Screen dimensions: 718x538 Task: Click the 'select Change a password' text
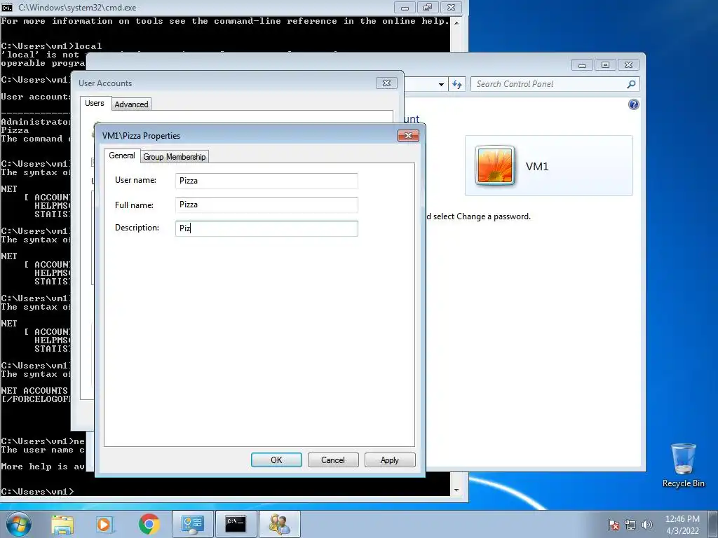[482, 216]
